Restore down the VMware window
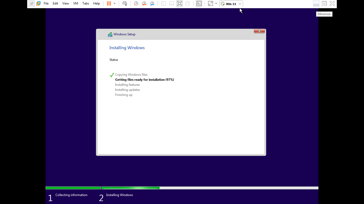364x204 pixels. click(x=324, y=4)
